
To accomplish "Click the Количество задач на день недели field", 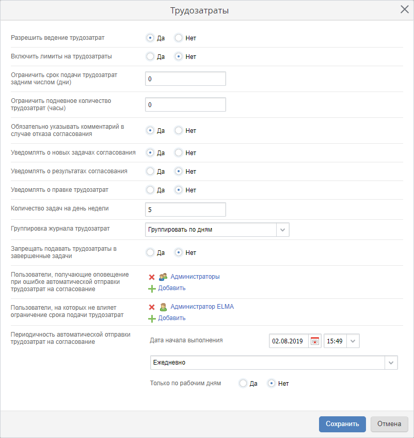I will coord(185,209).
